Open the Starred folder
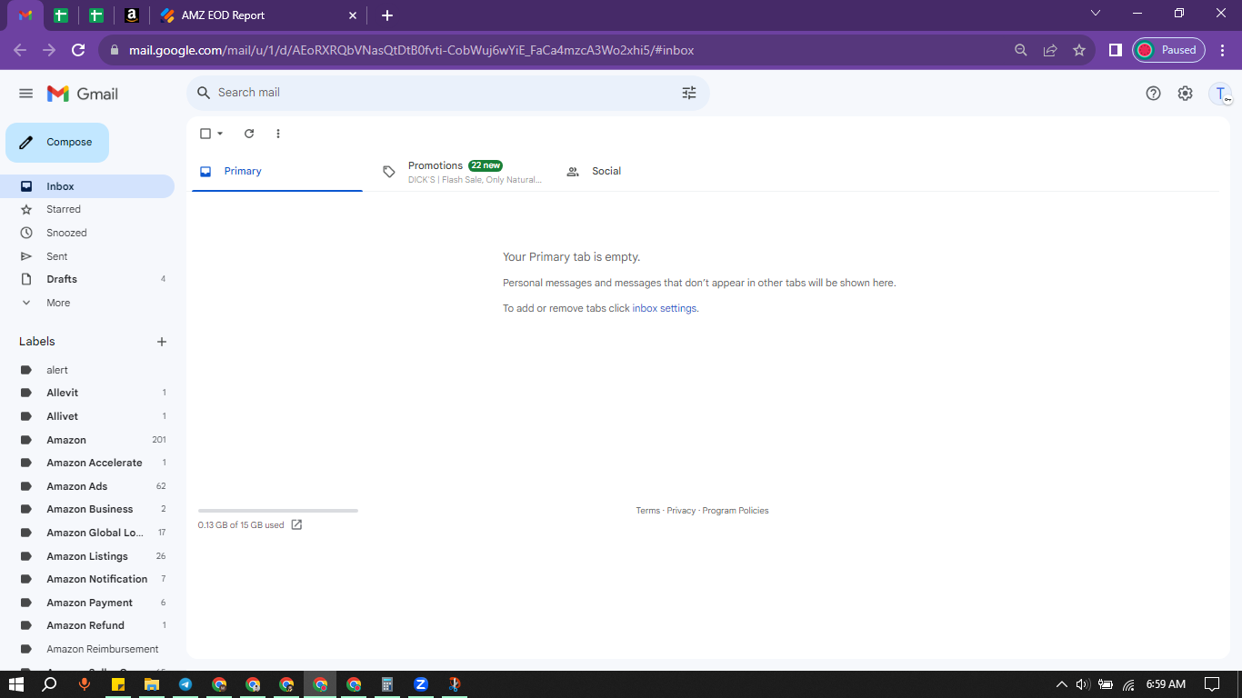The image size is (1242, 698). (87, 209)
